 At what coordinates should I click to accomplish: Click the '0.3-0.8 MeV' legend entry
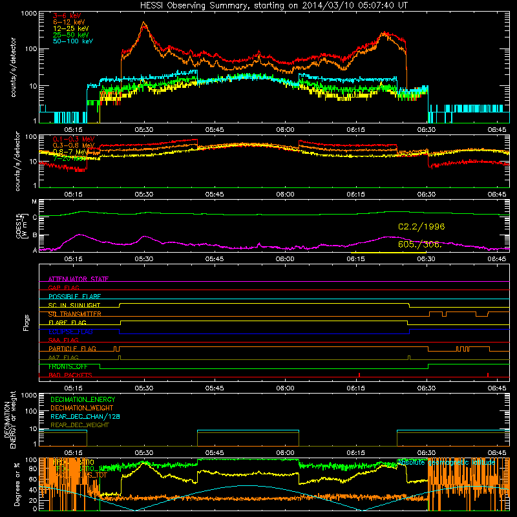(74, 145)
